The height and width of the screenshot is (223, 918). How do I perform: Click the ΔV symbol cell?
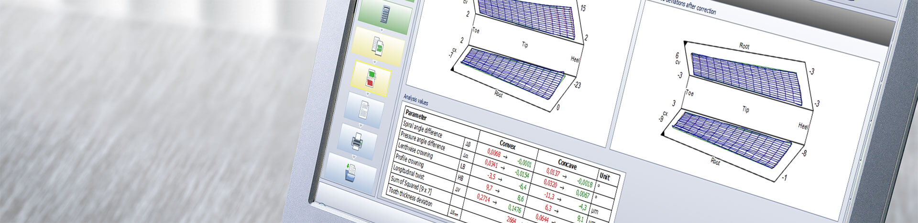[458, 190]
